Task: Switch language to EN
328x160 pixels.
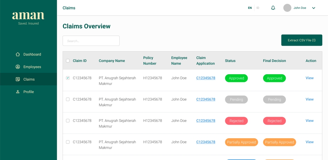Action: [250, 8]
